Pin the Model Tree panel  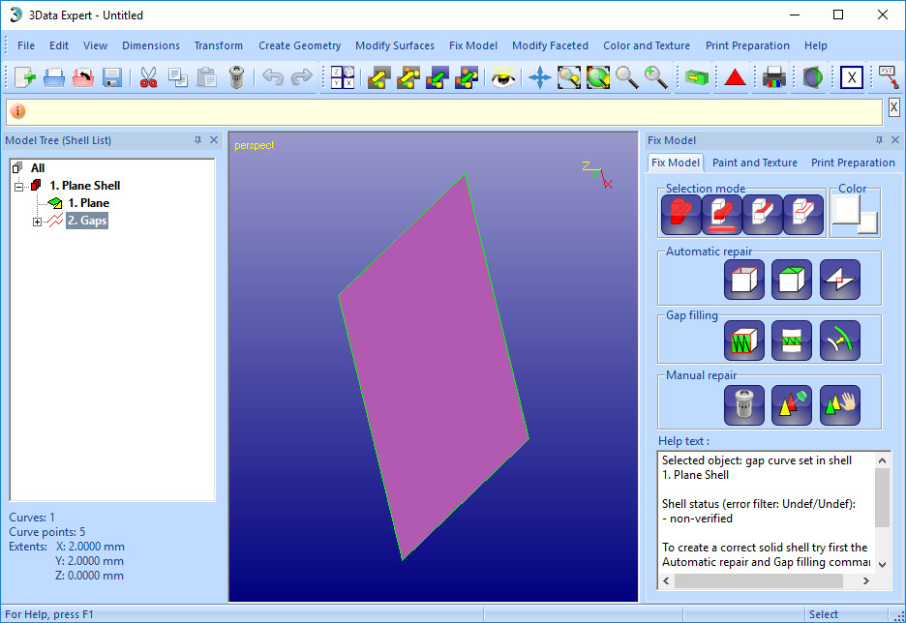pyautogui.click(x=197, y=140)
